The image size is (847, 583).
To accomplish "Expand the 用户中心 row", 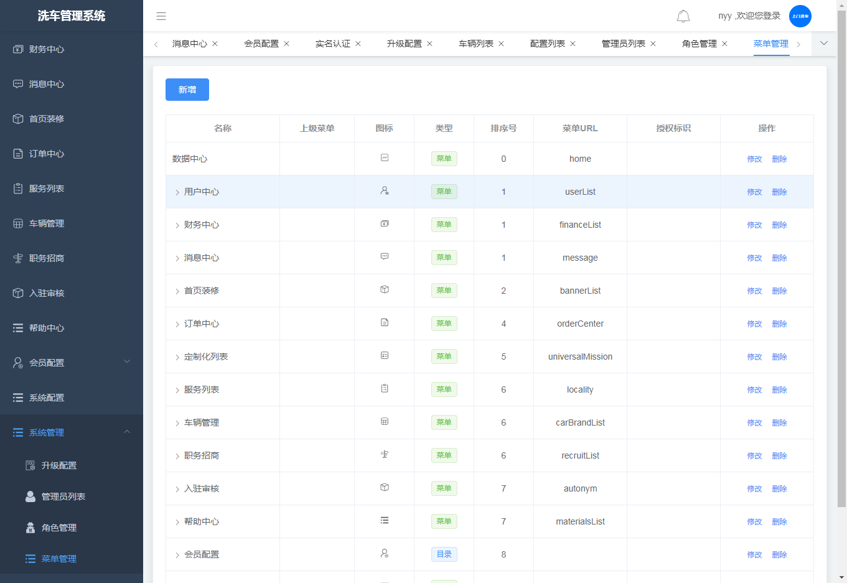I will tap(177, 192).
